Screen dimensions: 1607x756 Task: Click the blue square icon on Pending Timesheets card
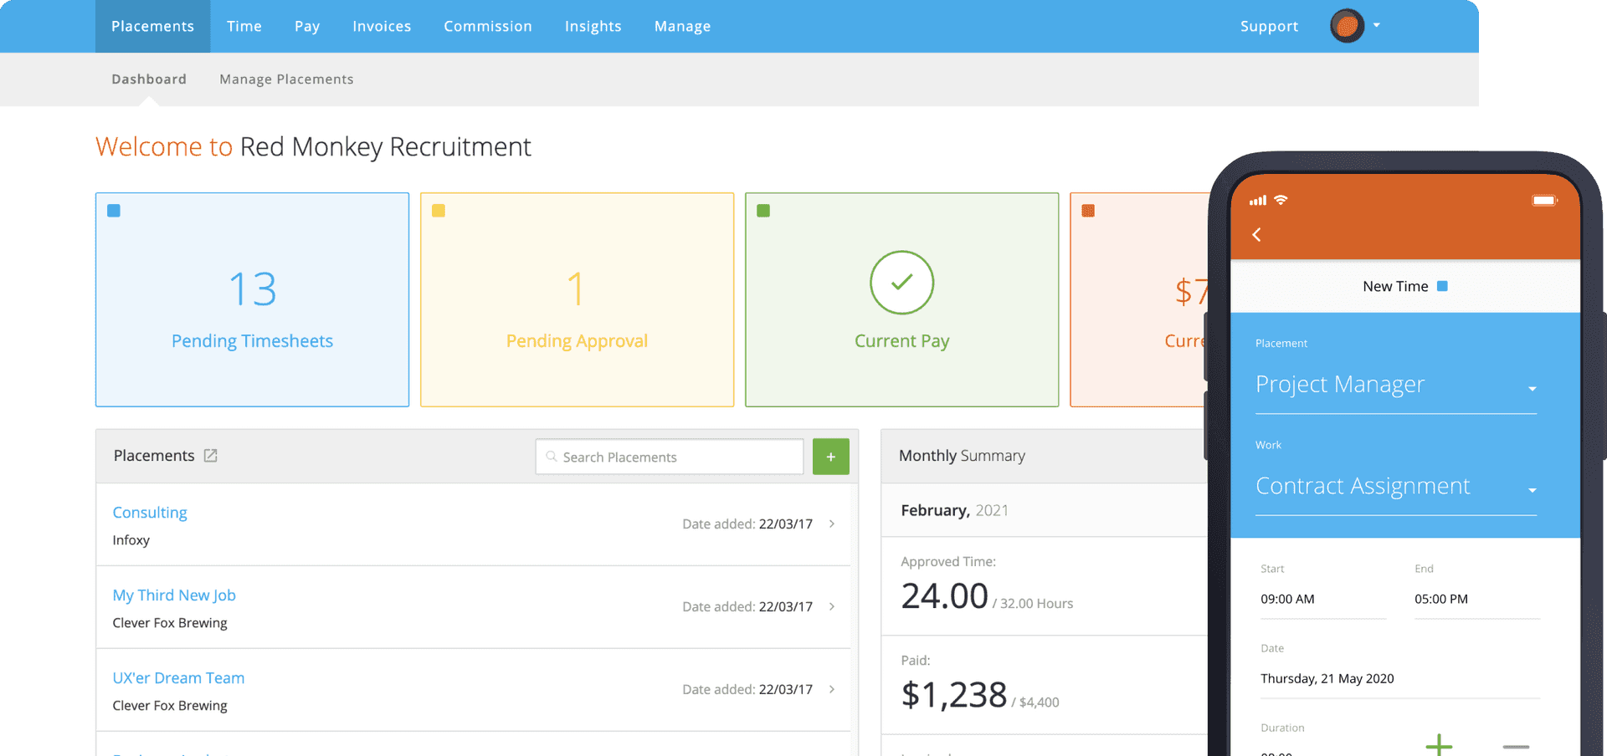113,211
